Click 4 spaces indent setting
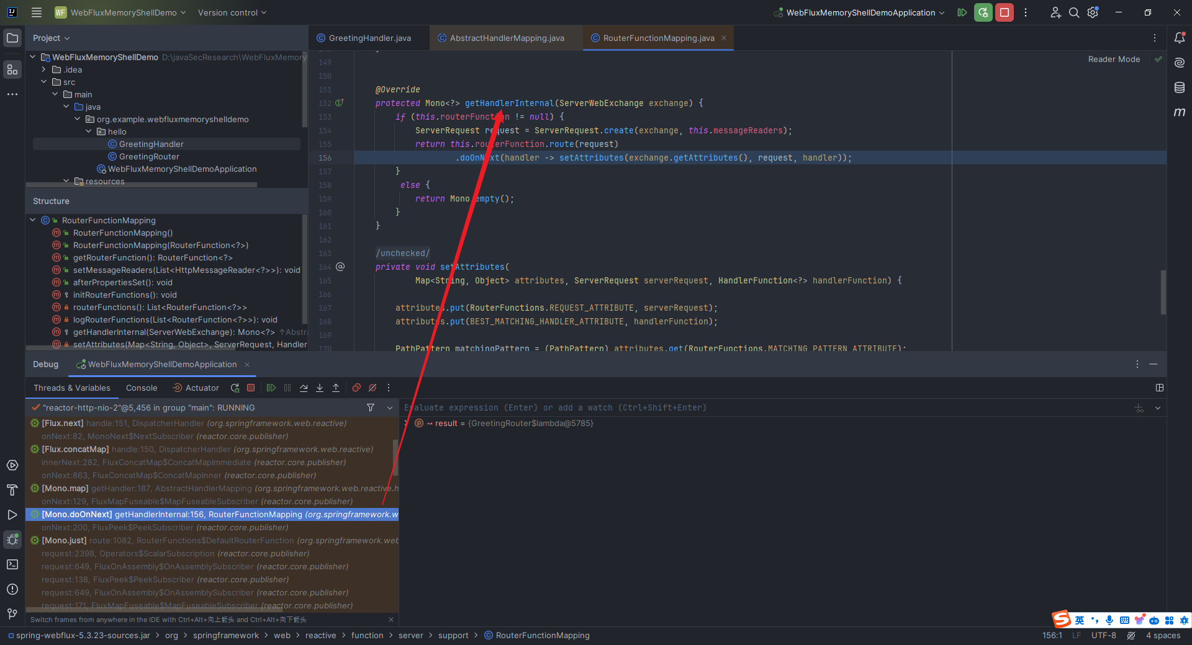The height and width of the screenshot is (645, 1192). click(1163, 635)
